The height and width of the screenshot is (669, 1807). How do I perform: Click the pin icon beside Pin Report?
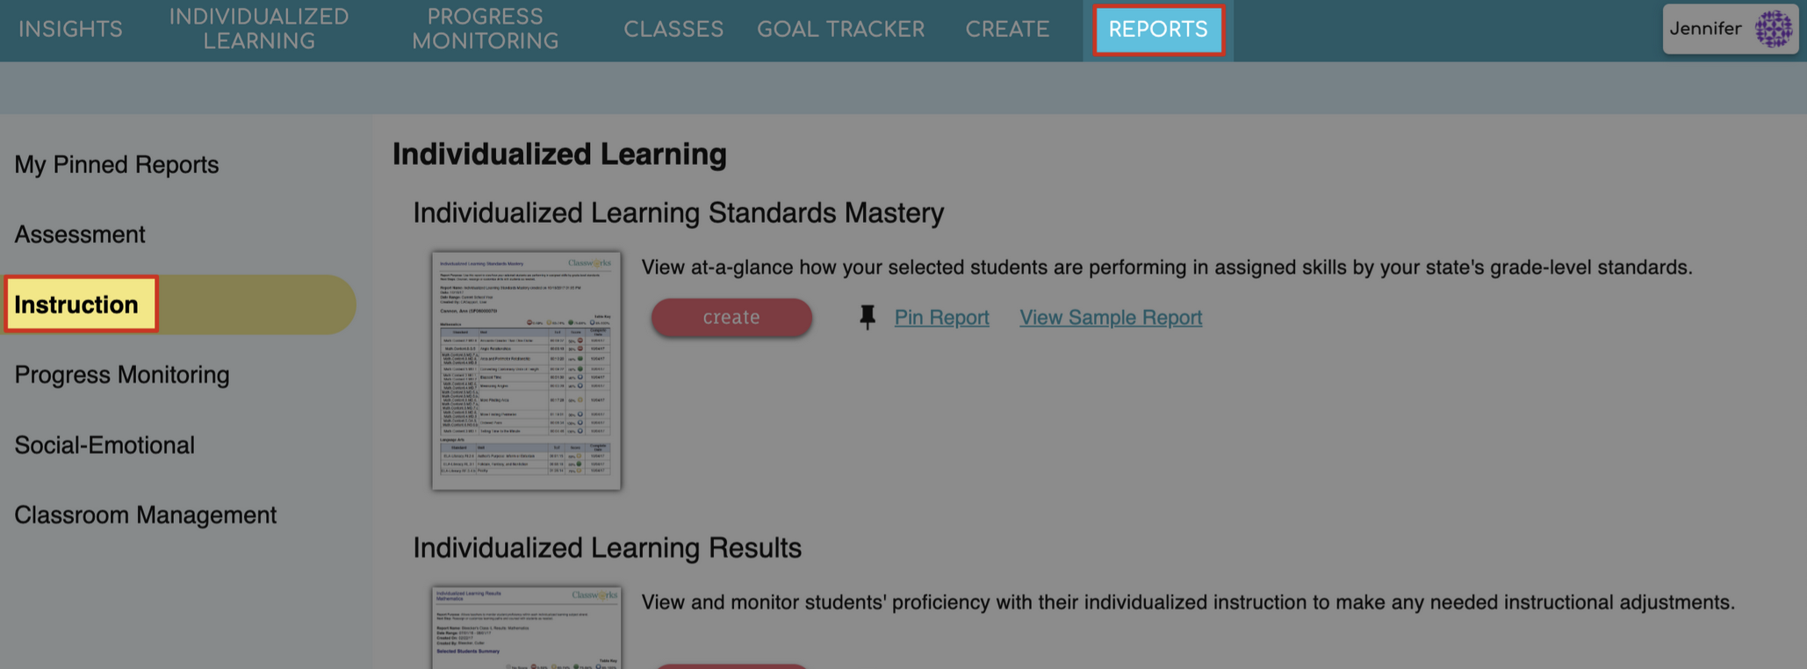pyautogui.click(x=868, y=317)
